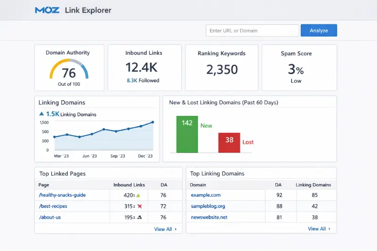377x251 pixels.
Task: Click the last data point on the line chart
Action: 153,122
